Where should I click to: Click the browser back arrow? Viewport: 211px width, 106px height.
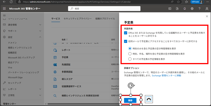pyautogui.click(x=4, y=2)
